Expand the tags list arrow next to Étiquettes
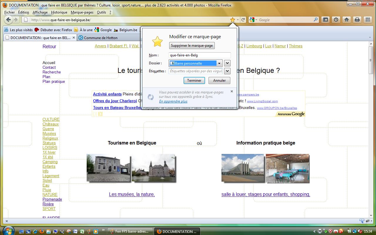376x235 pixels. point(227,71)
